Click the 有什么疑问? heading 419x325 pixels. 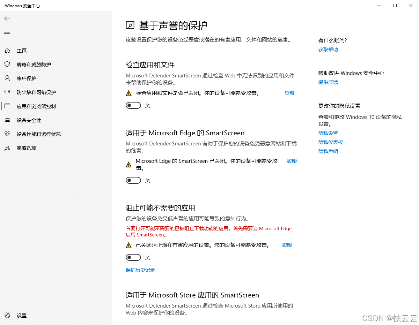333,40
